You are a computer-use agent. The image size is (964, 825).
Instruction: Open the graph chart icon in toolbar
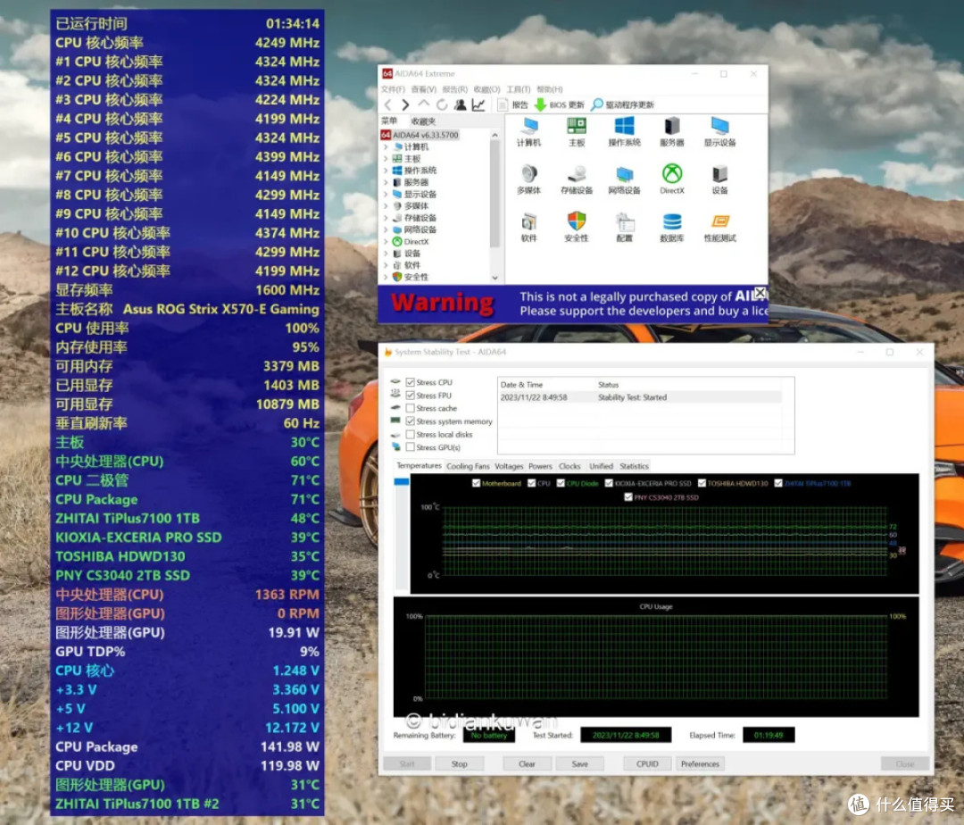coord(478,105)
